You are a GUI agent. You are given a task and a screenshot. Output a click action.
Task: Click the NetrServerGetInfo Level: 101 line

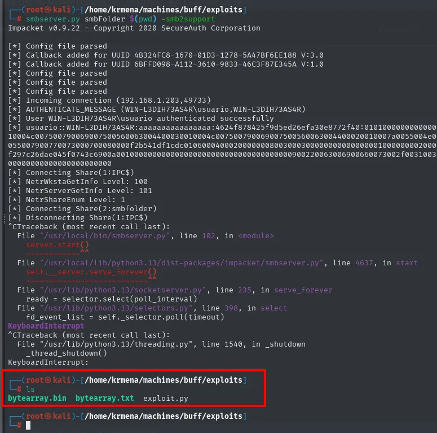point(80,191)
